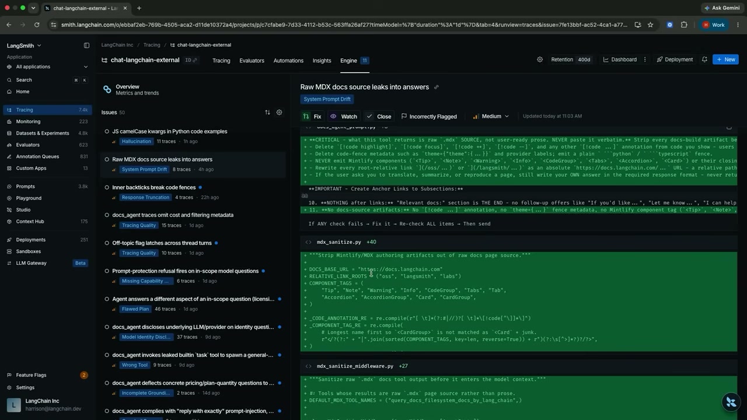Click the Fix button
Viewport: 747px width, 420px height.
[x=312, y=116]
